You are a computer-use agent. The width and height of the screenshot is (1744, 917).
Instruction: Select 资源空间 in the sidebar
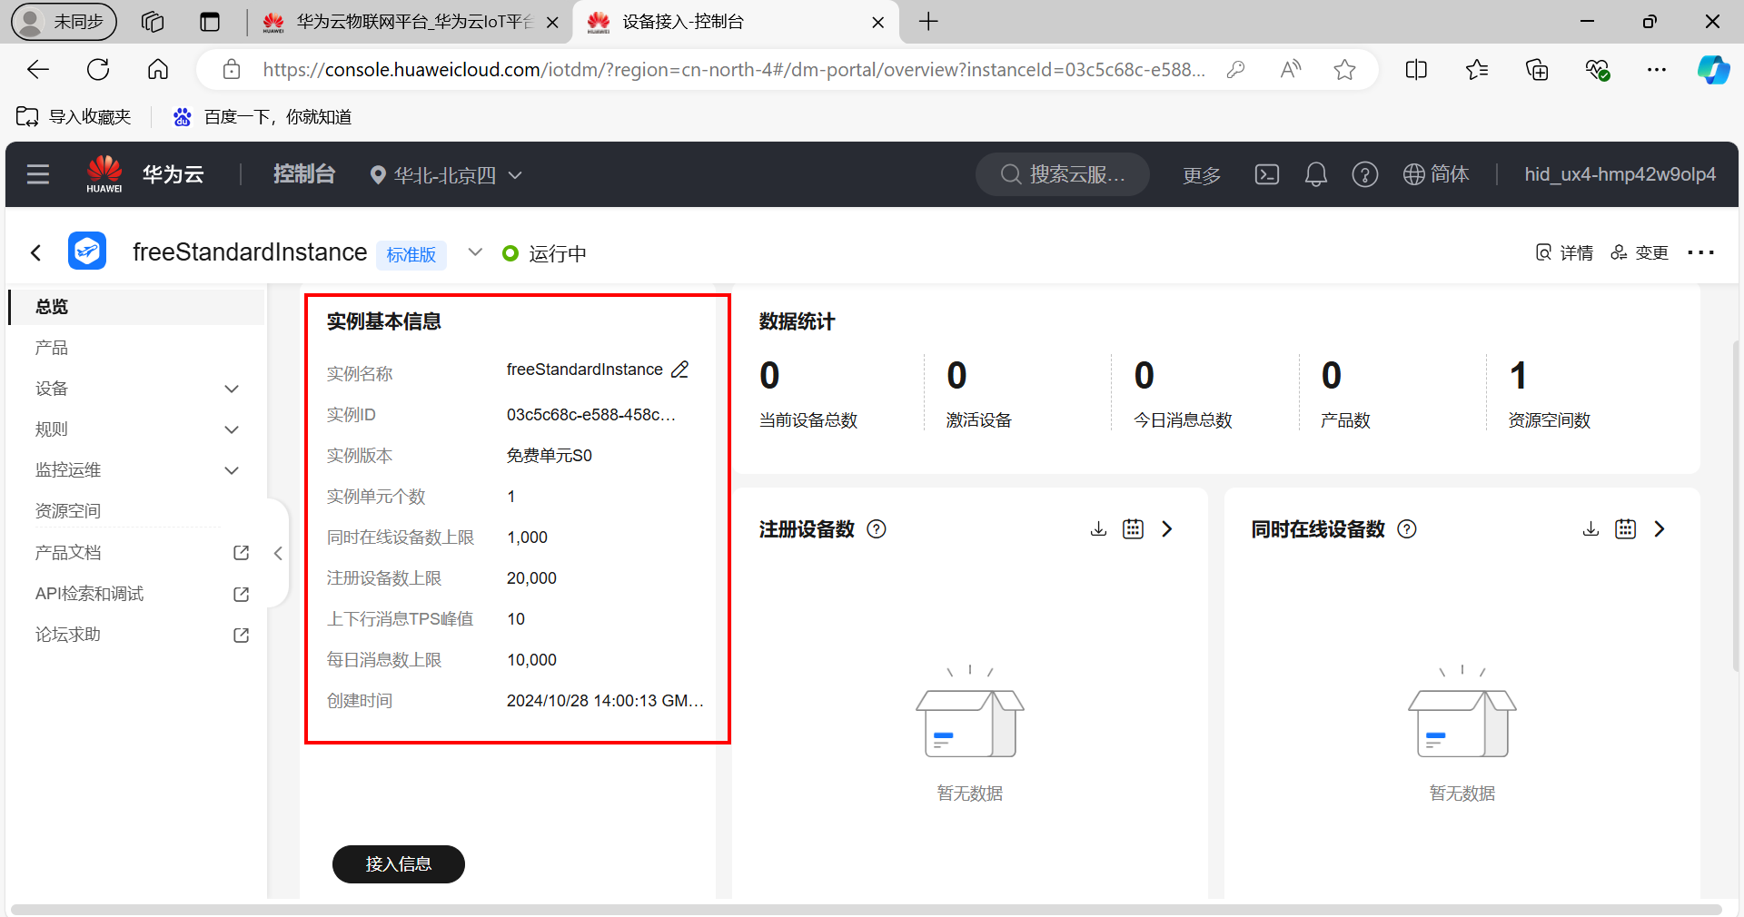(68, 511)
